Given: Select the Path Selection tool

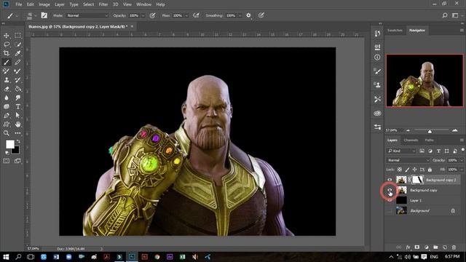Looking at the screenshot, I should click(x=17, y=116).
